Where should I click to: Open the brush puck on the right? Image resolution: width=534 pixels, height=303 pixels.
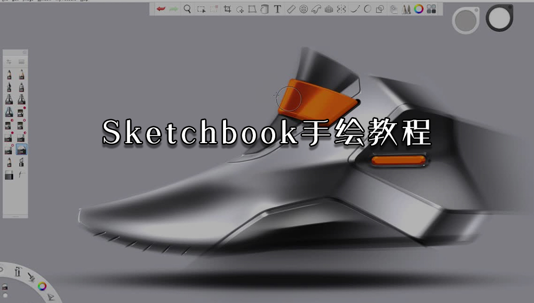coord(499,18)
